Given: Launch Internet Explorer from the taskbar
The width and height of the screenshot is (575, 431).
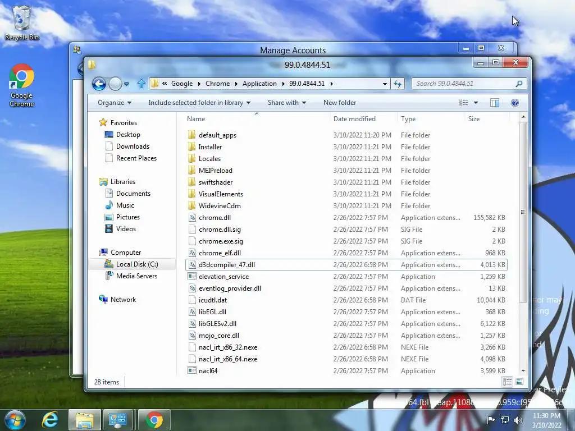Looking at the screenshot, I should [x=50, y=420].
